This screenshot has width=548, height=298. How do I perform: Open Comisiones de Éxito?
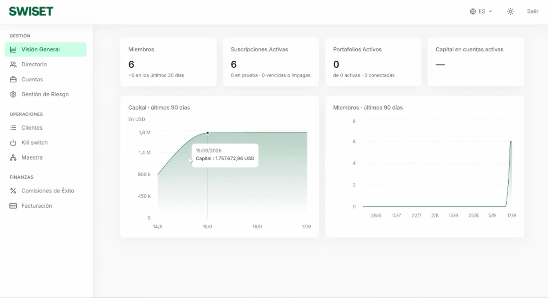point(46,191)
